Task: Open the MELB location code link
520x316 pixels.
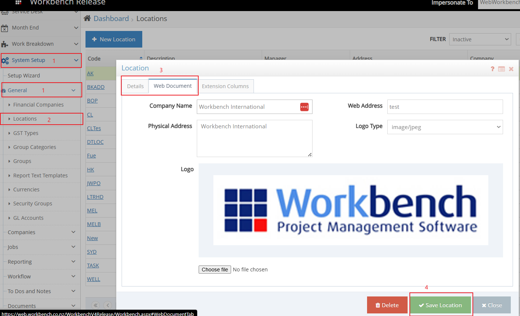Action: [x=94, y=224]
